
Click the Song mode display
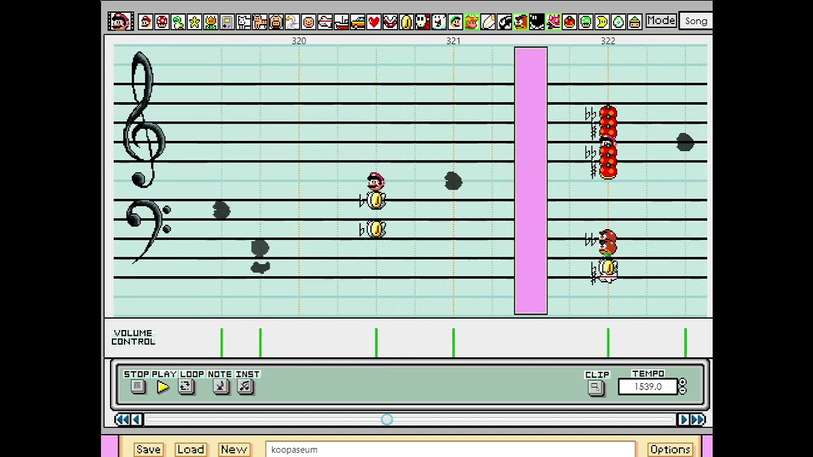pyautogui.click(x=695, y=21)
